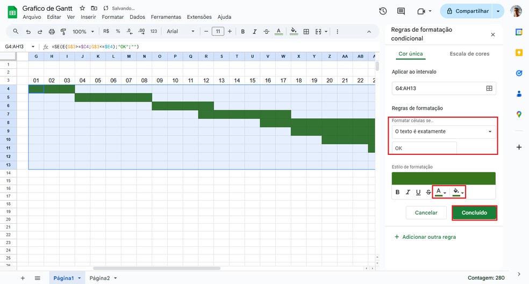Activate the paint format tool
The width and height of the screenshot is (529, 284).
[x=63, y=31]
